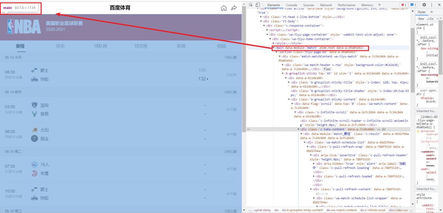Expand the script element node
The height and width of the screenshot is (213, 443).
click(x=268, y=30)
